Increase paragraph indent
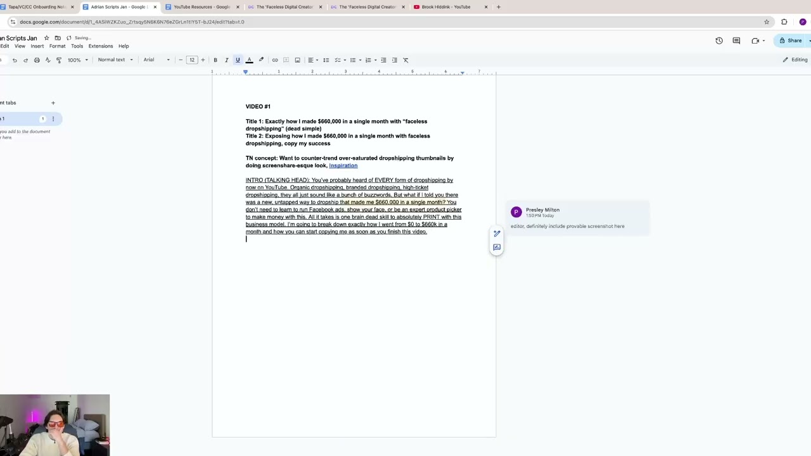Screen dimensions: 811x456 (395, 60)
